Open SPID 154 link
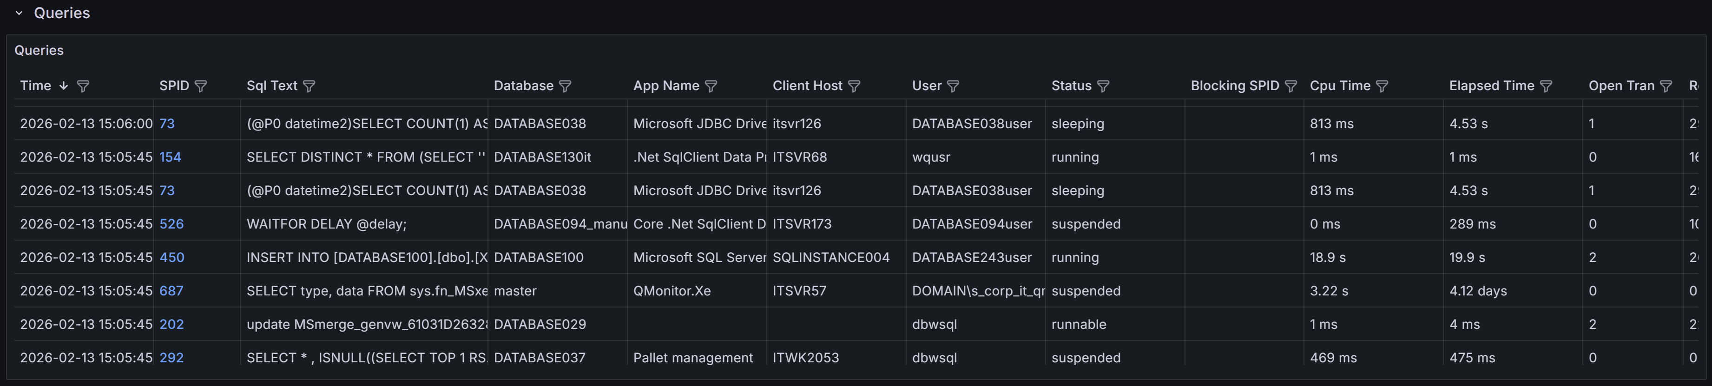The width and height of the screenshot is (1712, 386). pyautogui.click(x=170, y=157)
